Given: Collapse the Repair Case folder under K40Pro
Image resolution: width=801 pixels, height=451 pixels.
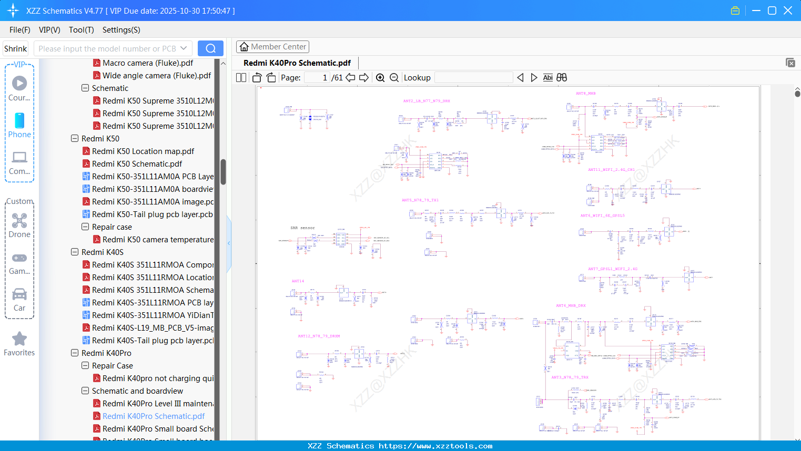Looking at the screenshot, I should (85, 366).
